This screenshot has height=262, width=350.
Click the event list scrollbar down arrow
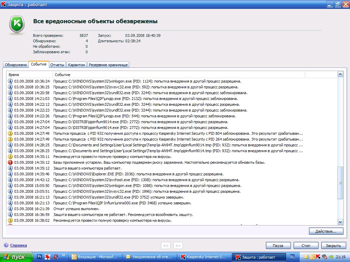click(340, 222)
